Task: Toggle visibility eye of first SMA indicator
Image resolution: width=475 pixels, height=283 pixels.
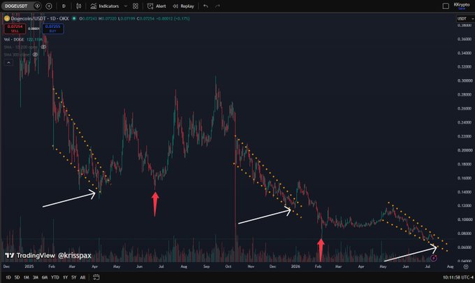Action: click(x=43, y=47)
